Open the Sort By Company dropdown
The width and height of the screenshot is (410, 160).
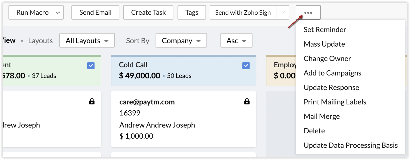pos(181,40)
